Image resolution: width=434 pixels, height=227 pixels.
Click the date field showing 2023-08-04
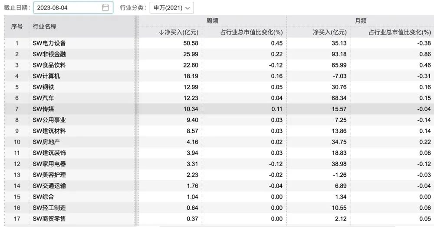pos(67,8)
